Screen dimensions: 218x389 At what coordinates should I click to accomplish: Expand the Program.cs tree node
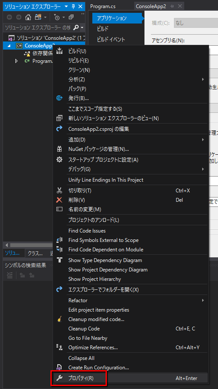coord(16,61)
